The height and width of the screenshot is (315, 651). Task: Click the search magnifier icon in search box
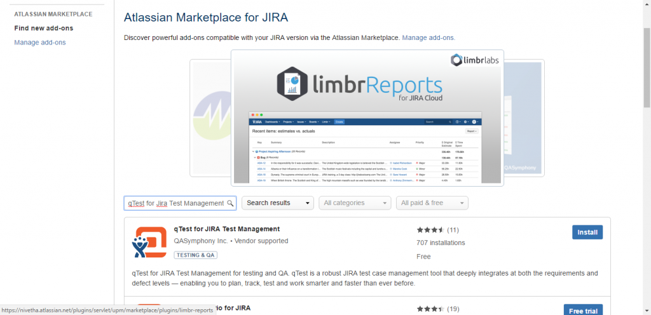coord(230,203)
